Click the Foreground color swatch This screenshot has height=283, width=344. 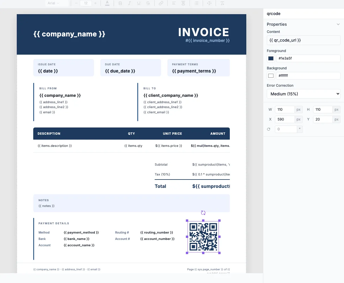coord(271,58)
